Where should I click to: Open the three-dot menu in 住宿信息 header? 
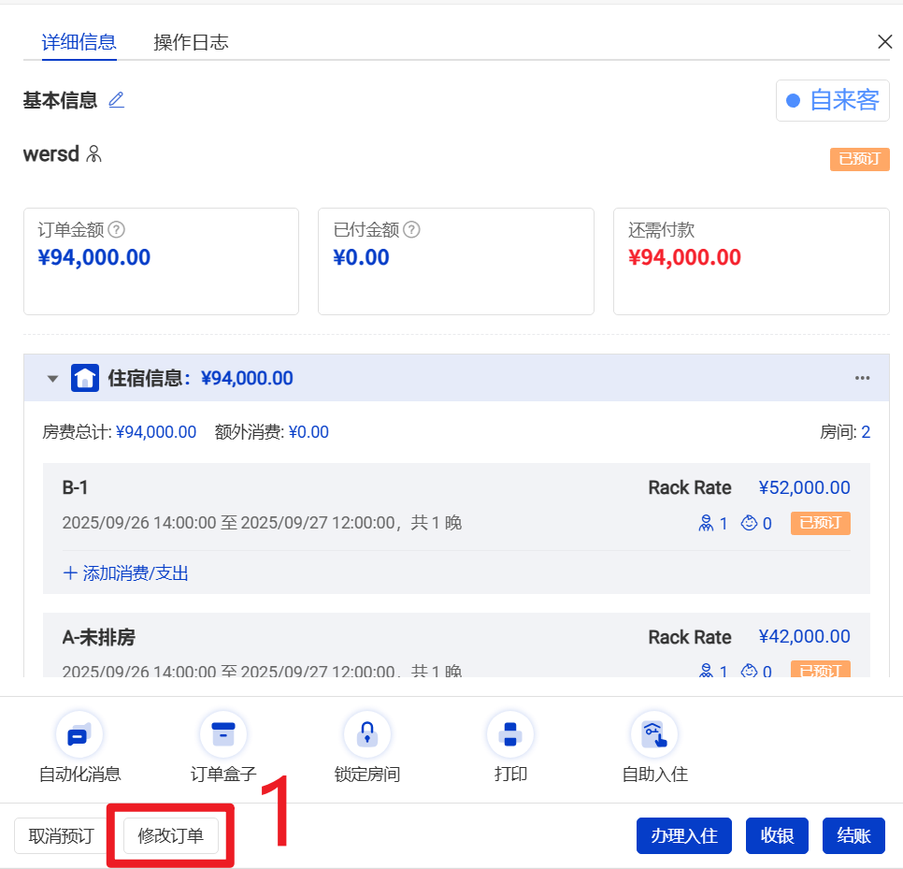click(x=862, y=379)
